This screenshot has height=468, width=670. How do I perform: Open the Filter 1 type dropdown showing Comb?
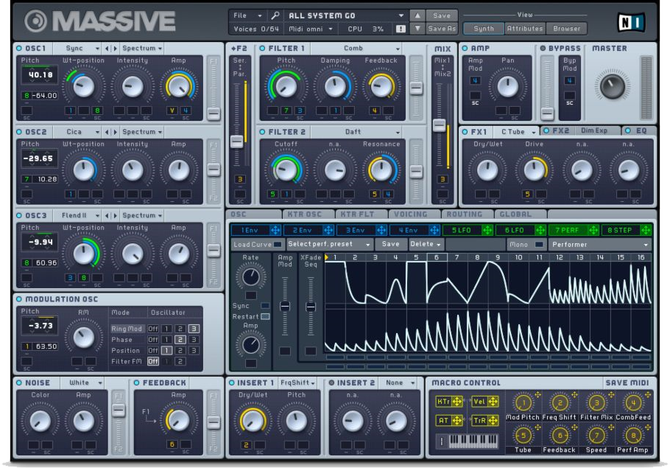pos(356,49)
